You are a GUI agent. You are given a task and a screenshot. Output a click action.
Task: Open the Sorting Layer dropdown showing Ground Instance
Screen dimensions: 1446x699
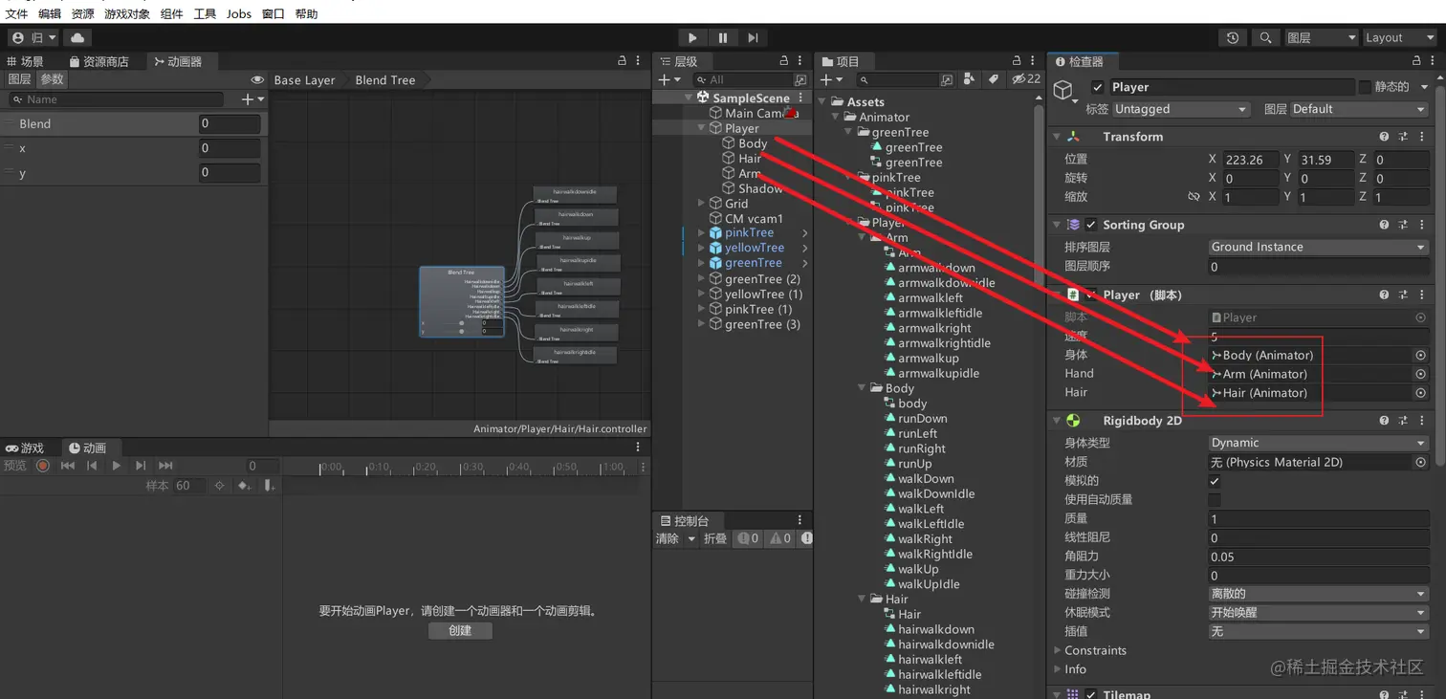click(x=1318, y=247)
